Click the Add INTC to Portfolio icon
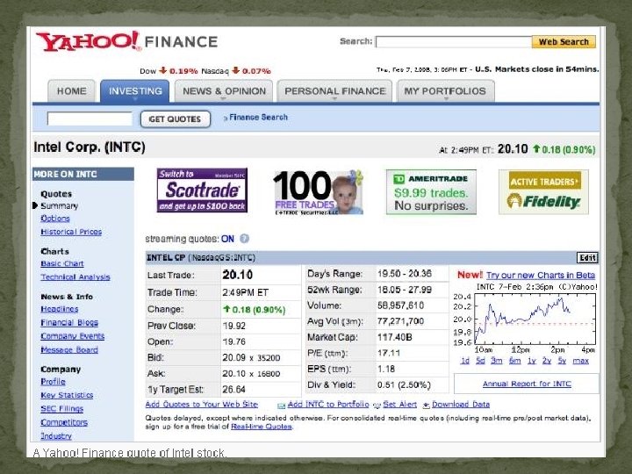The height and width of the screenshot is (474, 632). click(x=282, y=405)
